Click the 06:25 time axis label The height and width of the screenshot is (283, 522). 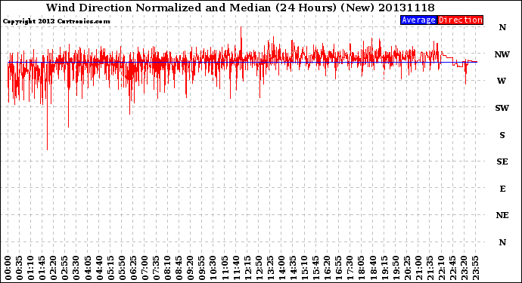133,268
